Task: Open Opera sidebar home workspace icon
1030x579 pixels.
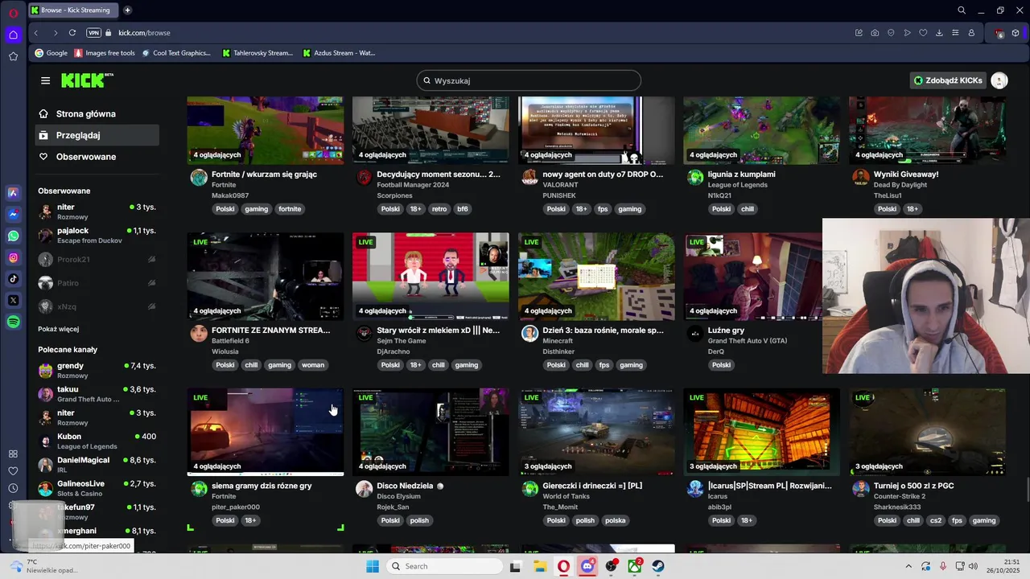Action: [13, 35]
